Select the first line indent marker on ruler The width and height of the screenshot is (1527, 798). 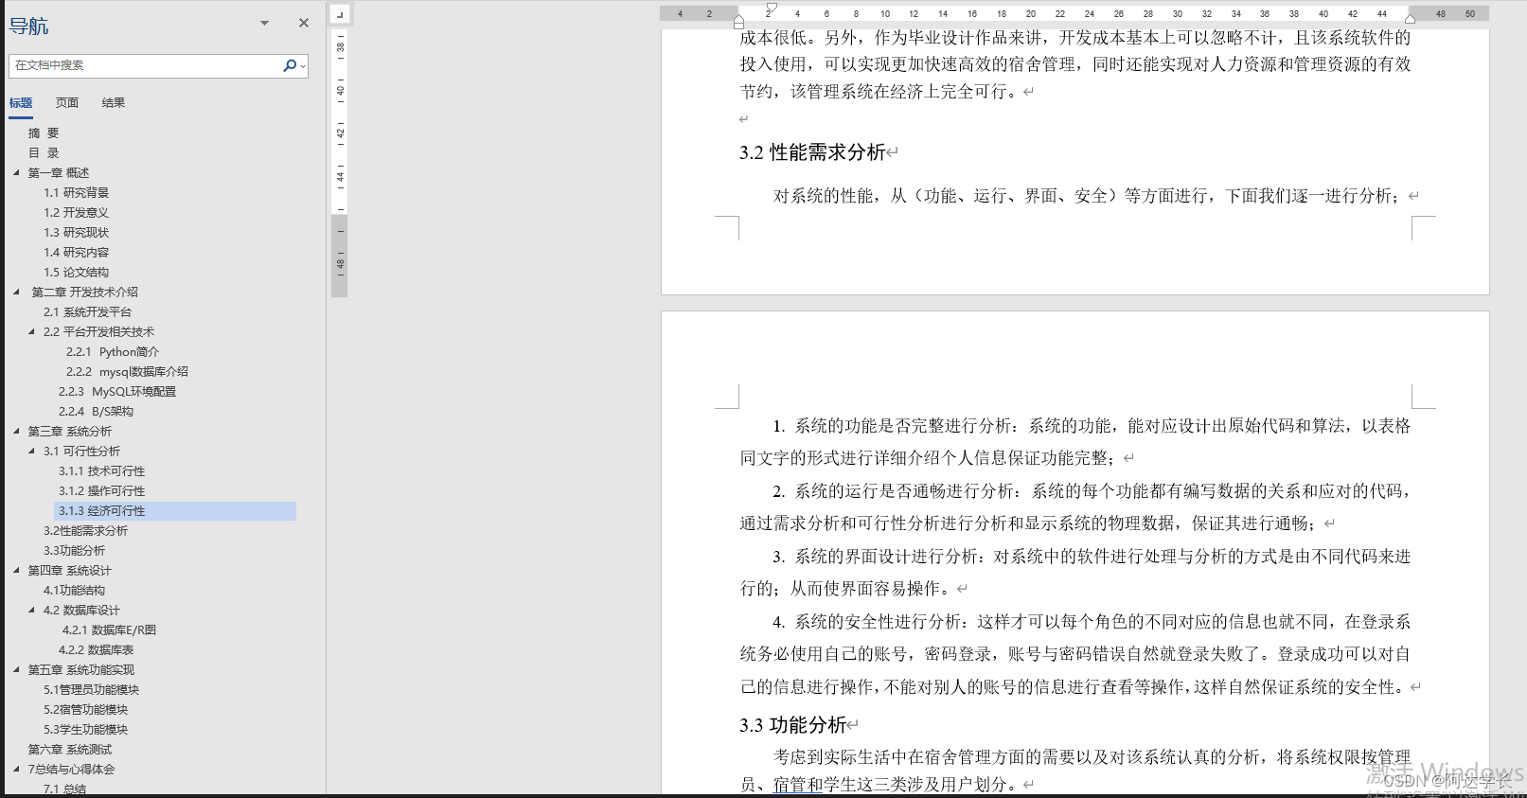tap(772, 8)
